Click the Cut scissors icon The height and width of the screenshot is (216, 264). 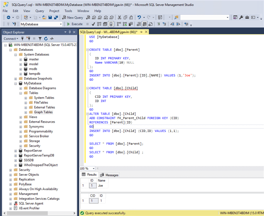(x=119, y=17)
